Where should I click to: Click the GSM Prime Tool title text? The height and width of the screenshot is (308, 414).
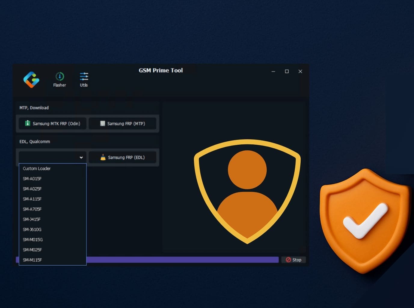pyautogui.click(x=161, y=70)
